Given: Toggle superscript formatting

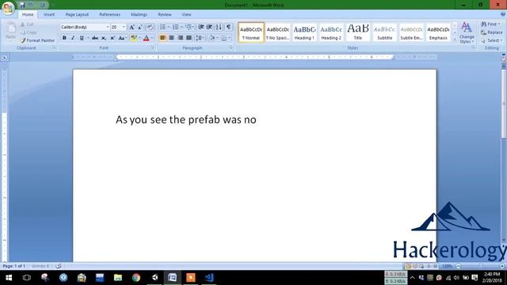Looking at the screenshot, I should tap(112, 38).
